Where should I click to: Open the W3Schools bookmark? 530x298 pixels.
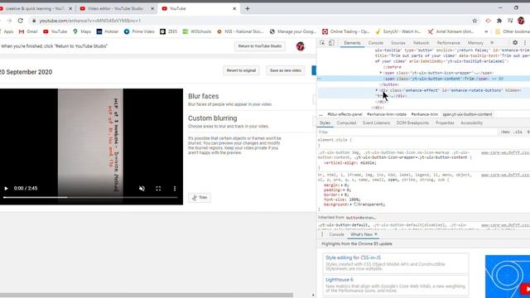coord(197,31)
